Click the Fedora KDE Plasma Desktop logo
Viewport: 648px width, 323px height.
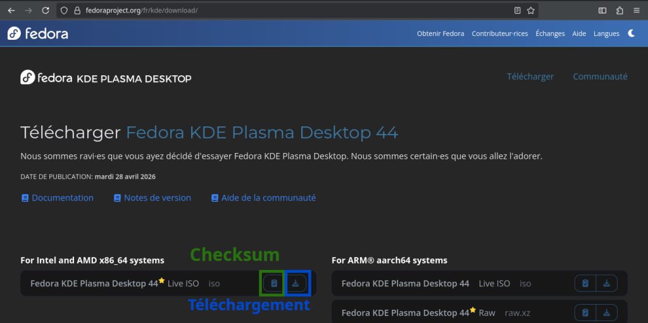click(106, 77)
